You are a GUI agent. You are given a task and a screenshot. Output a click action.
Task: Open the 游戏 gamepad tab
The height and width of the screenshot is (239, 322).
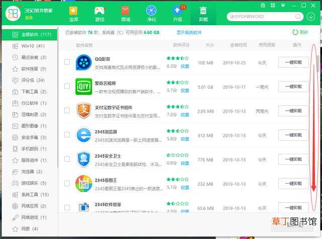click(x=100, y=14)
